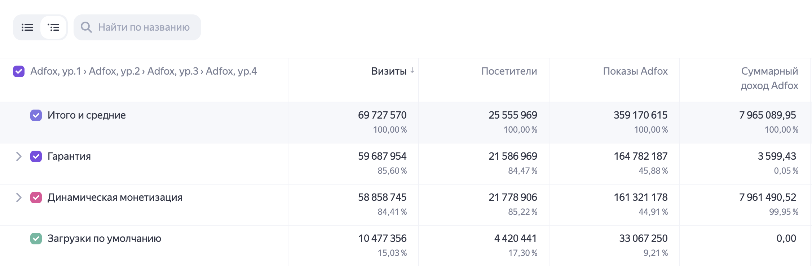The height and width of the screenshot is (266, 812).
Task: Sort by the Визиты column
Action: pyautogui.click(x=389, y=71)
